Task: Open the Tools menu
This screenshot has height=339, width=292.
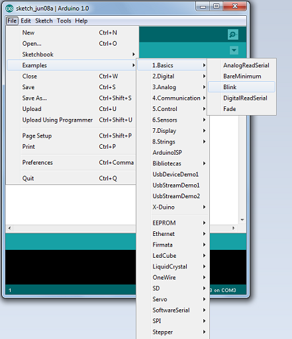Action: (64, 21)
